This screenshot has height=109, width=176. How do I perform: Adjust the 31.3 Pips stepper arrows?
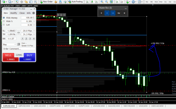(34, 34)
